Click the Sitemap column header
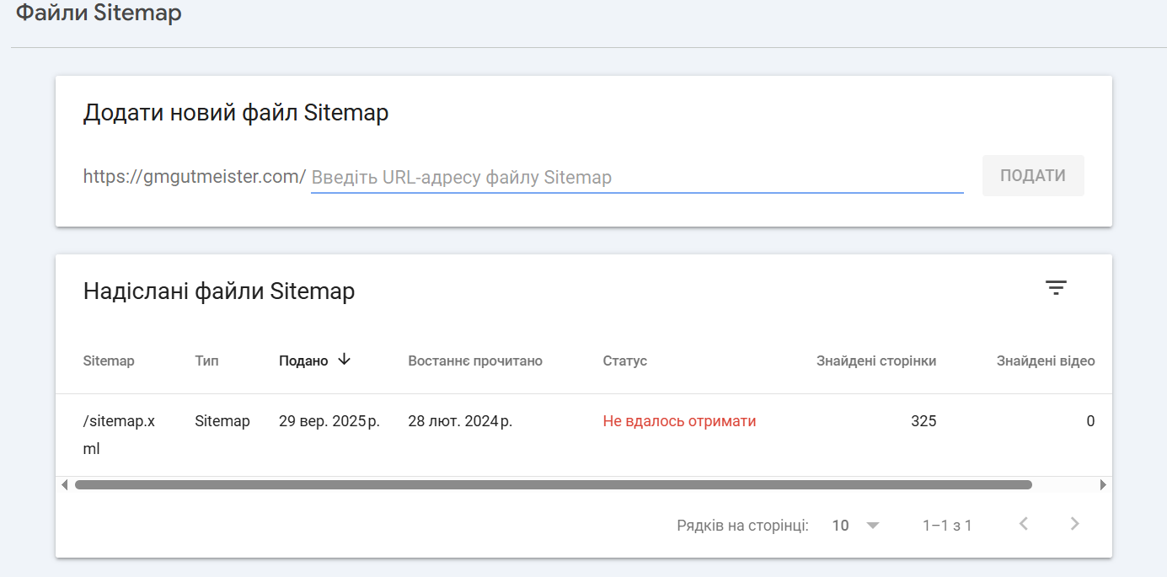The image size is (1167, 577). pyautogui.click(x=109, y=361)
